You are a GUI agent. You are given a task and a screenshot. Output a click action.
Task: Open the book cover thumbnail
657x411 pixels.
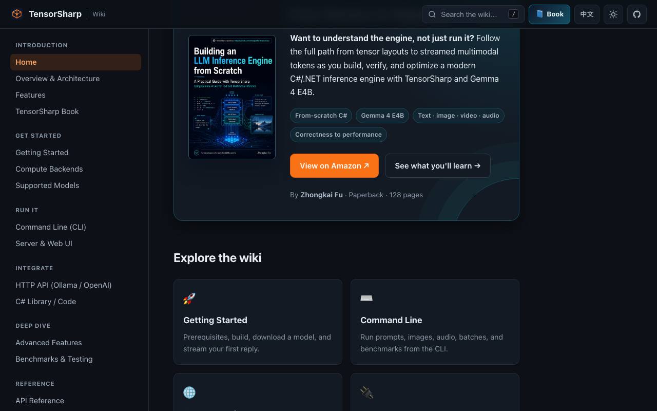pyautogui.click(x=232, y=97)
